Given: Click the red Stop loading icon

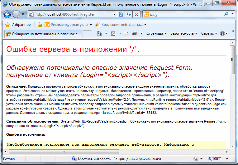Looking at the screenshot, I should [x=136, y=14].
